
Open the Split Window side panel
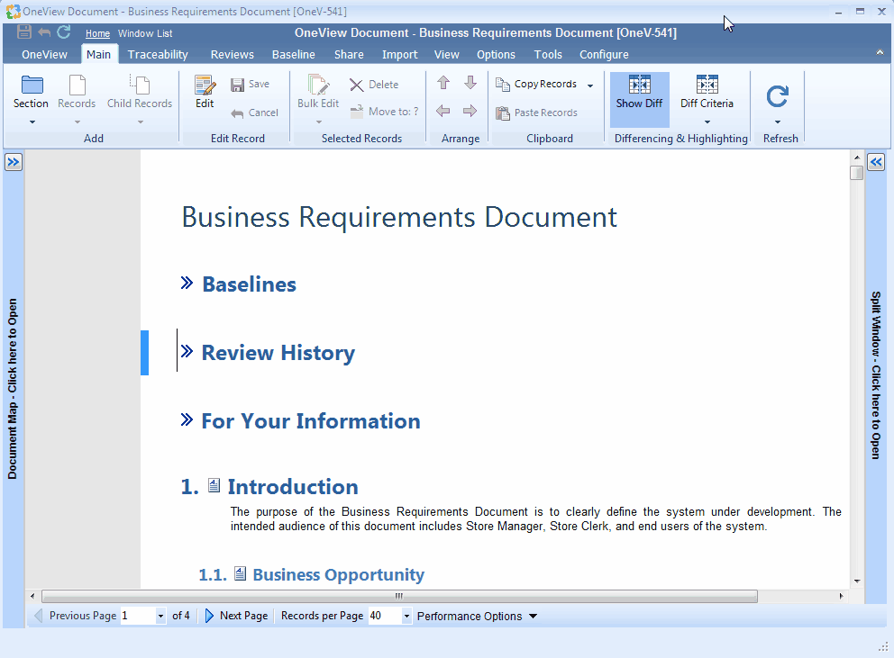coord(876,162)
